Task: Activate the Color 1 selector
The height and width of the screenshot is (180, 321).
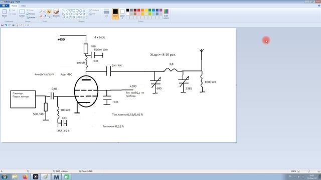Action: pos(115,13)
